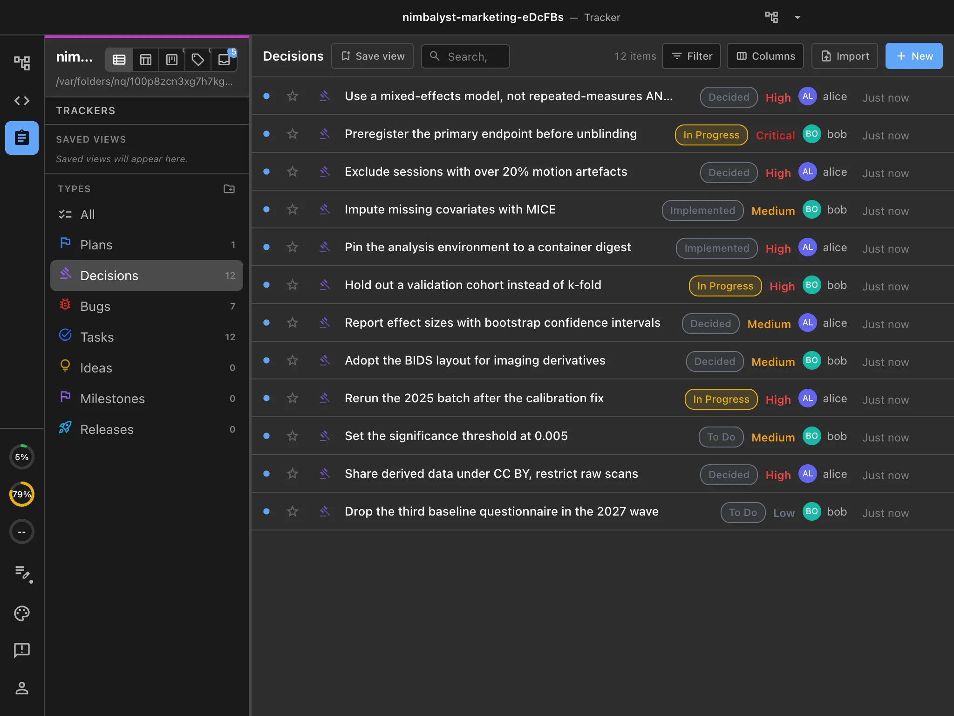The height and width of the screenshot is (716, 954).
Task: Open the Columns chooser
Action: point(765,56)
